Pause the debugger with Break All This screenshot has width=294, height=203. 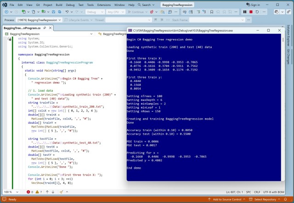[245, 12]
